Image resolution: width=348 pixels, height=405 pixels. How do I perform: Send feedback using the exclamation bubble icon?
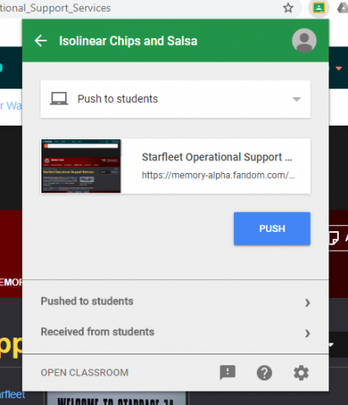click(227, 373)
